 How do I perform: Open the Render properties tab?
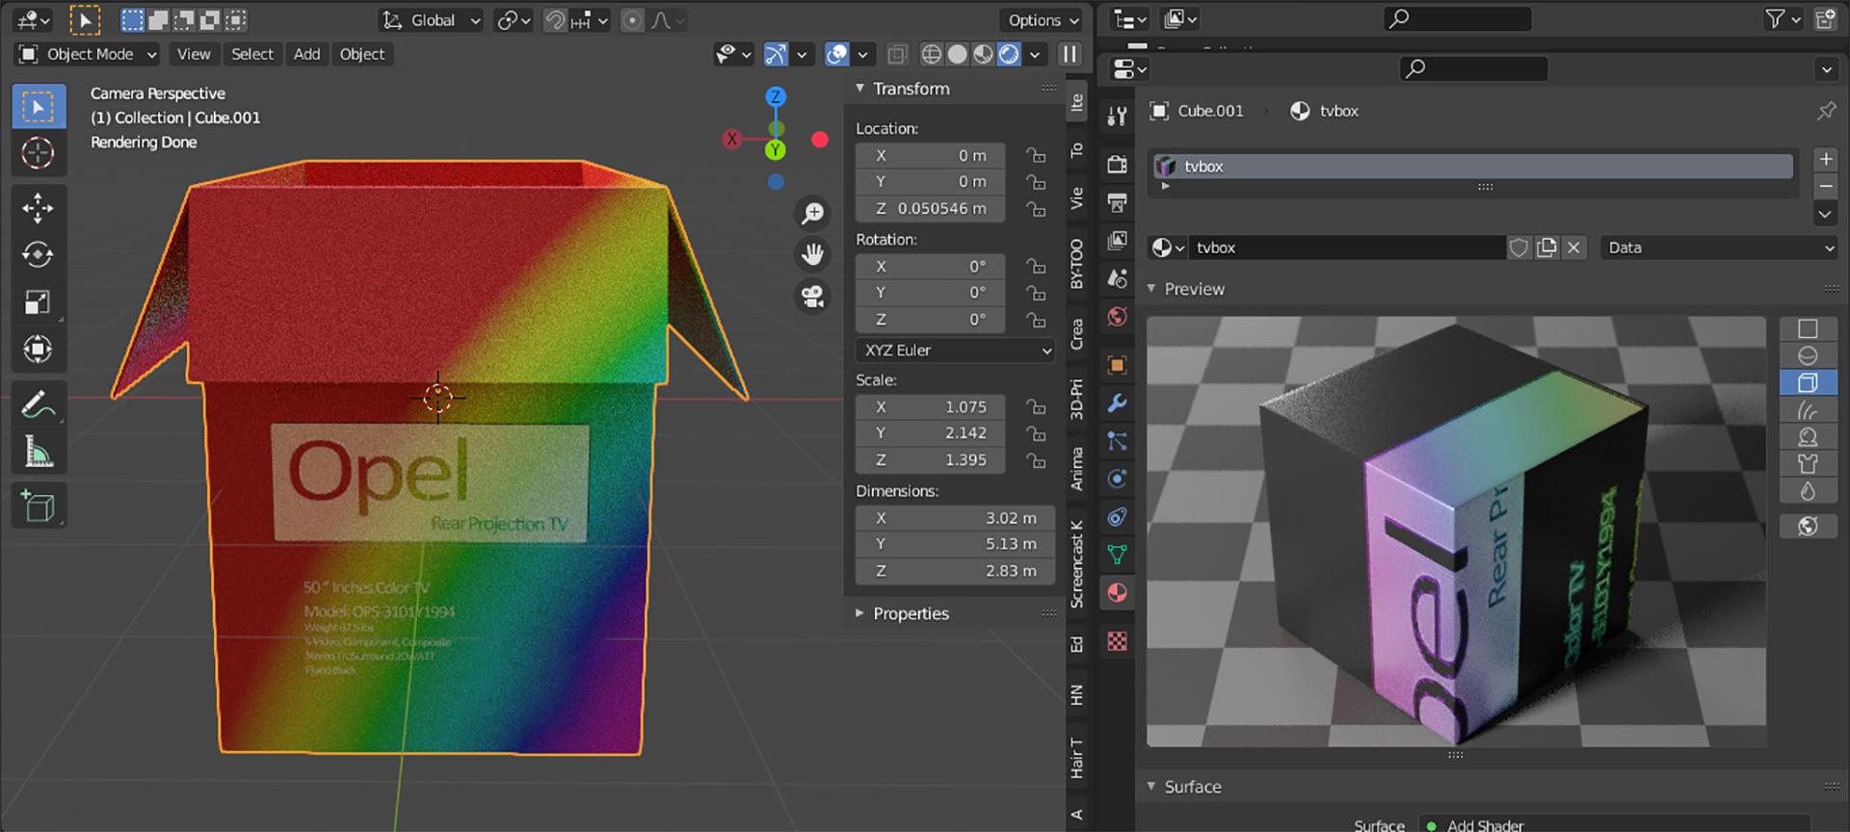click(1117, 165)
